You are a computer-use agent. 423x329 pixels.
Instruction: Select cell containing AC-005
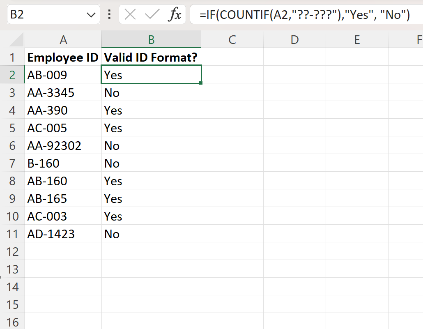click(63, 128)
